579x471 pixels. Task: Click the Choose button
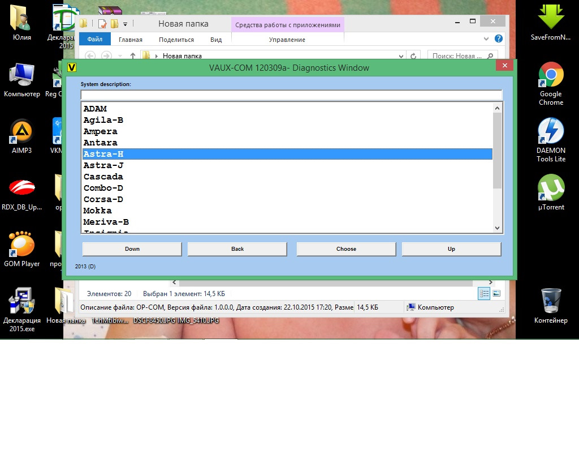pyautogui.click(x=347, y=249)
